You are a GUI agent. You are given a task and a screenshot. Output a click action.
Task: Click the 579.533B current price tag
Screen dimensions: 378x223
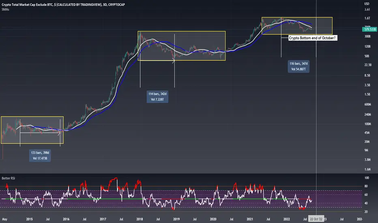click(x=369, y=30)
